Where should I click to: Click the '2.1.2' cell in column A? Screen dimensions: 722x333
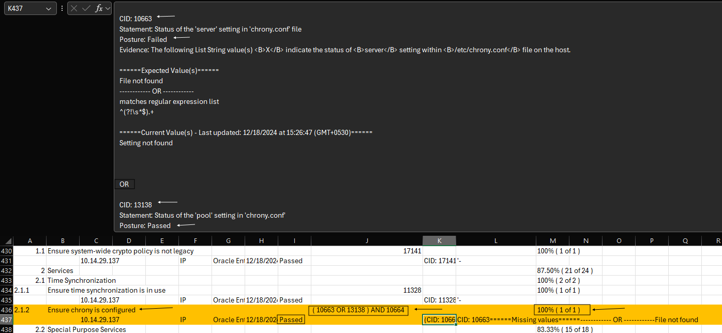[x=29, y=310]
